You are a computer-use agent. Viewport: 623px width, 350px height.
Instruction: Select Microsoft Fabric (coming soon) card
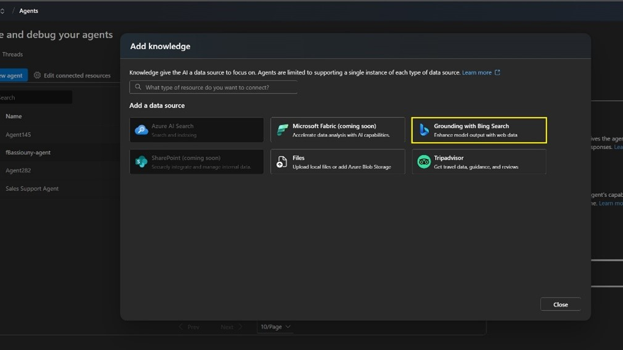(338, 130)
